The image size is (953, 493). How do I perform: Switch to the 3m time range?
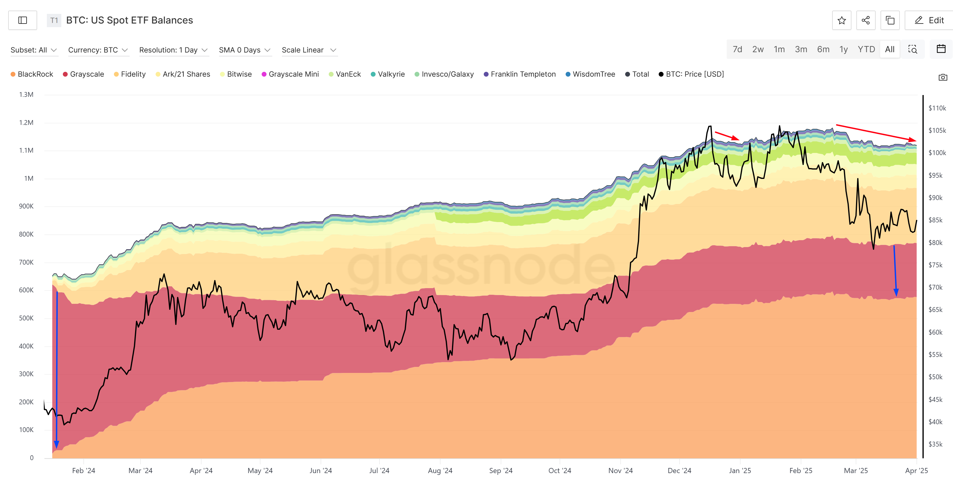coord(801,49)
